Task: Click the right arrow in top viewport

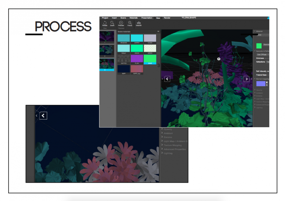Action: [x=246, y=79]
